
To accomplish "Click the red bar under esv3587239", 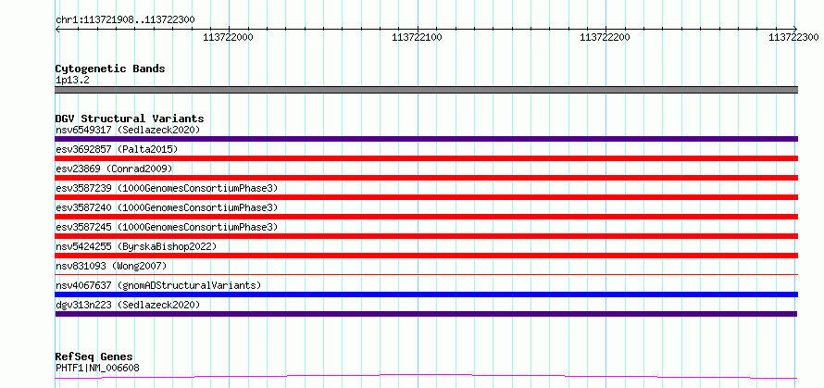I will (426, 197).
